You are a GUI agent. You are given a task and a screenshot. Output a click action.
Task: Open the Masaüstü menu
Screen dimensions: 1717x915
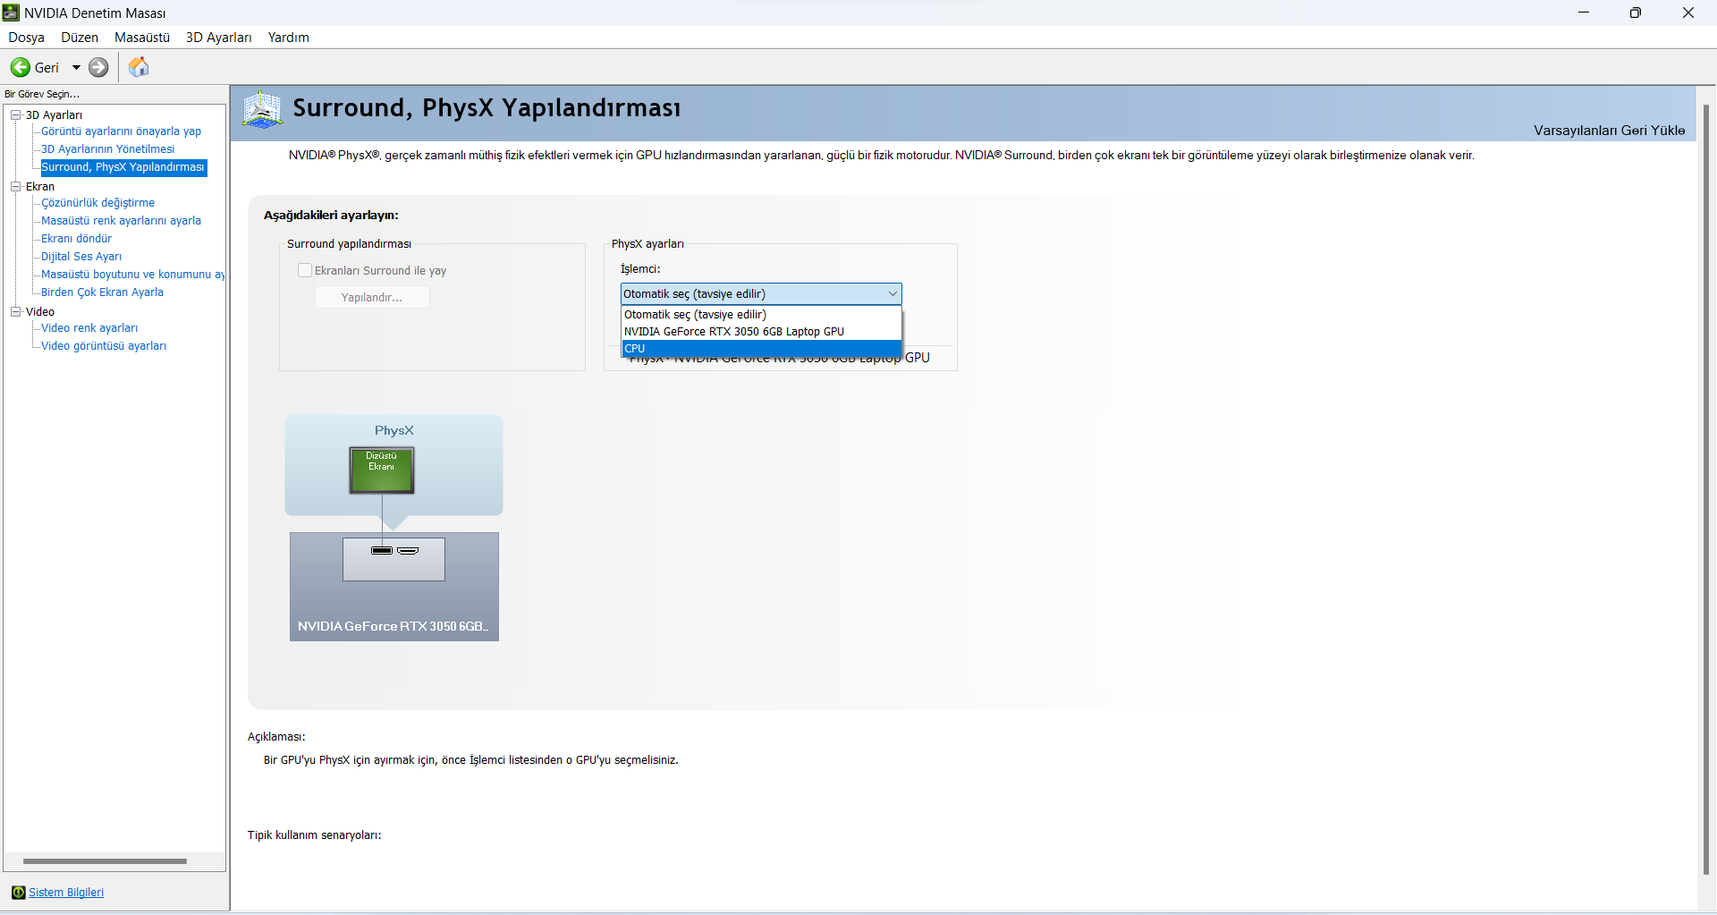tap(142, 38)
